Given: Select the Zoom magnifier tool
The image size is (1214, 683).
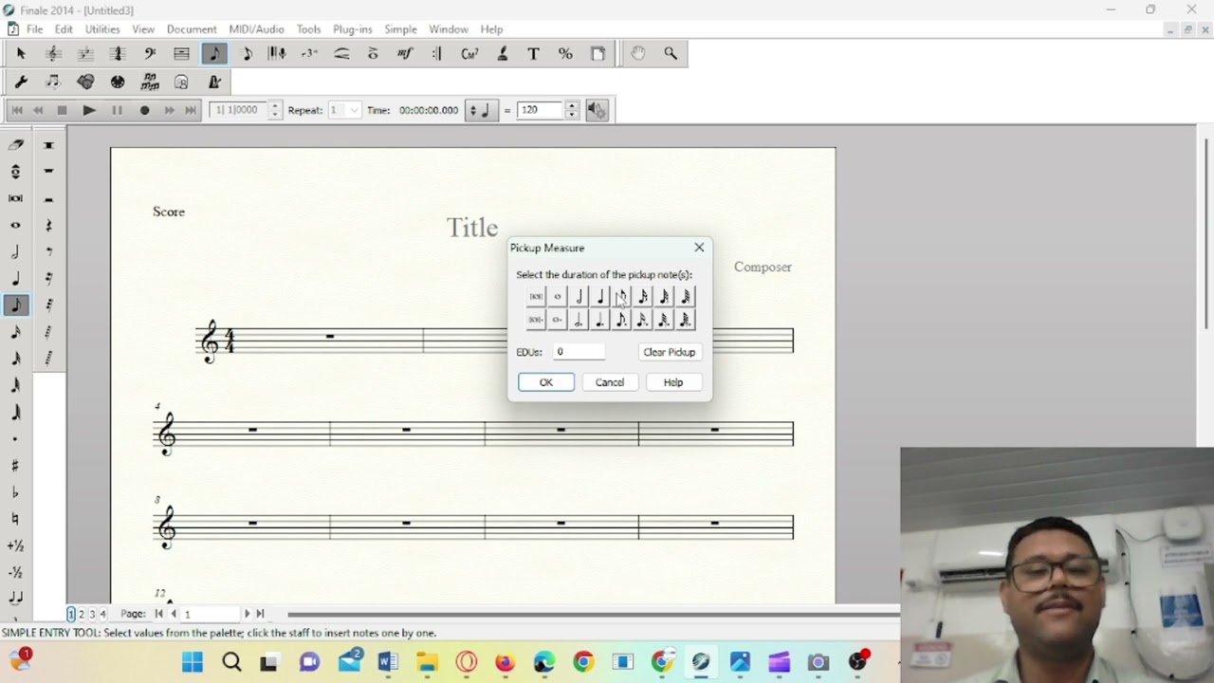Looking at the screenshot, I should tap(671, 54).
